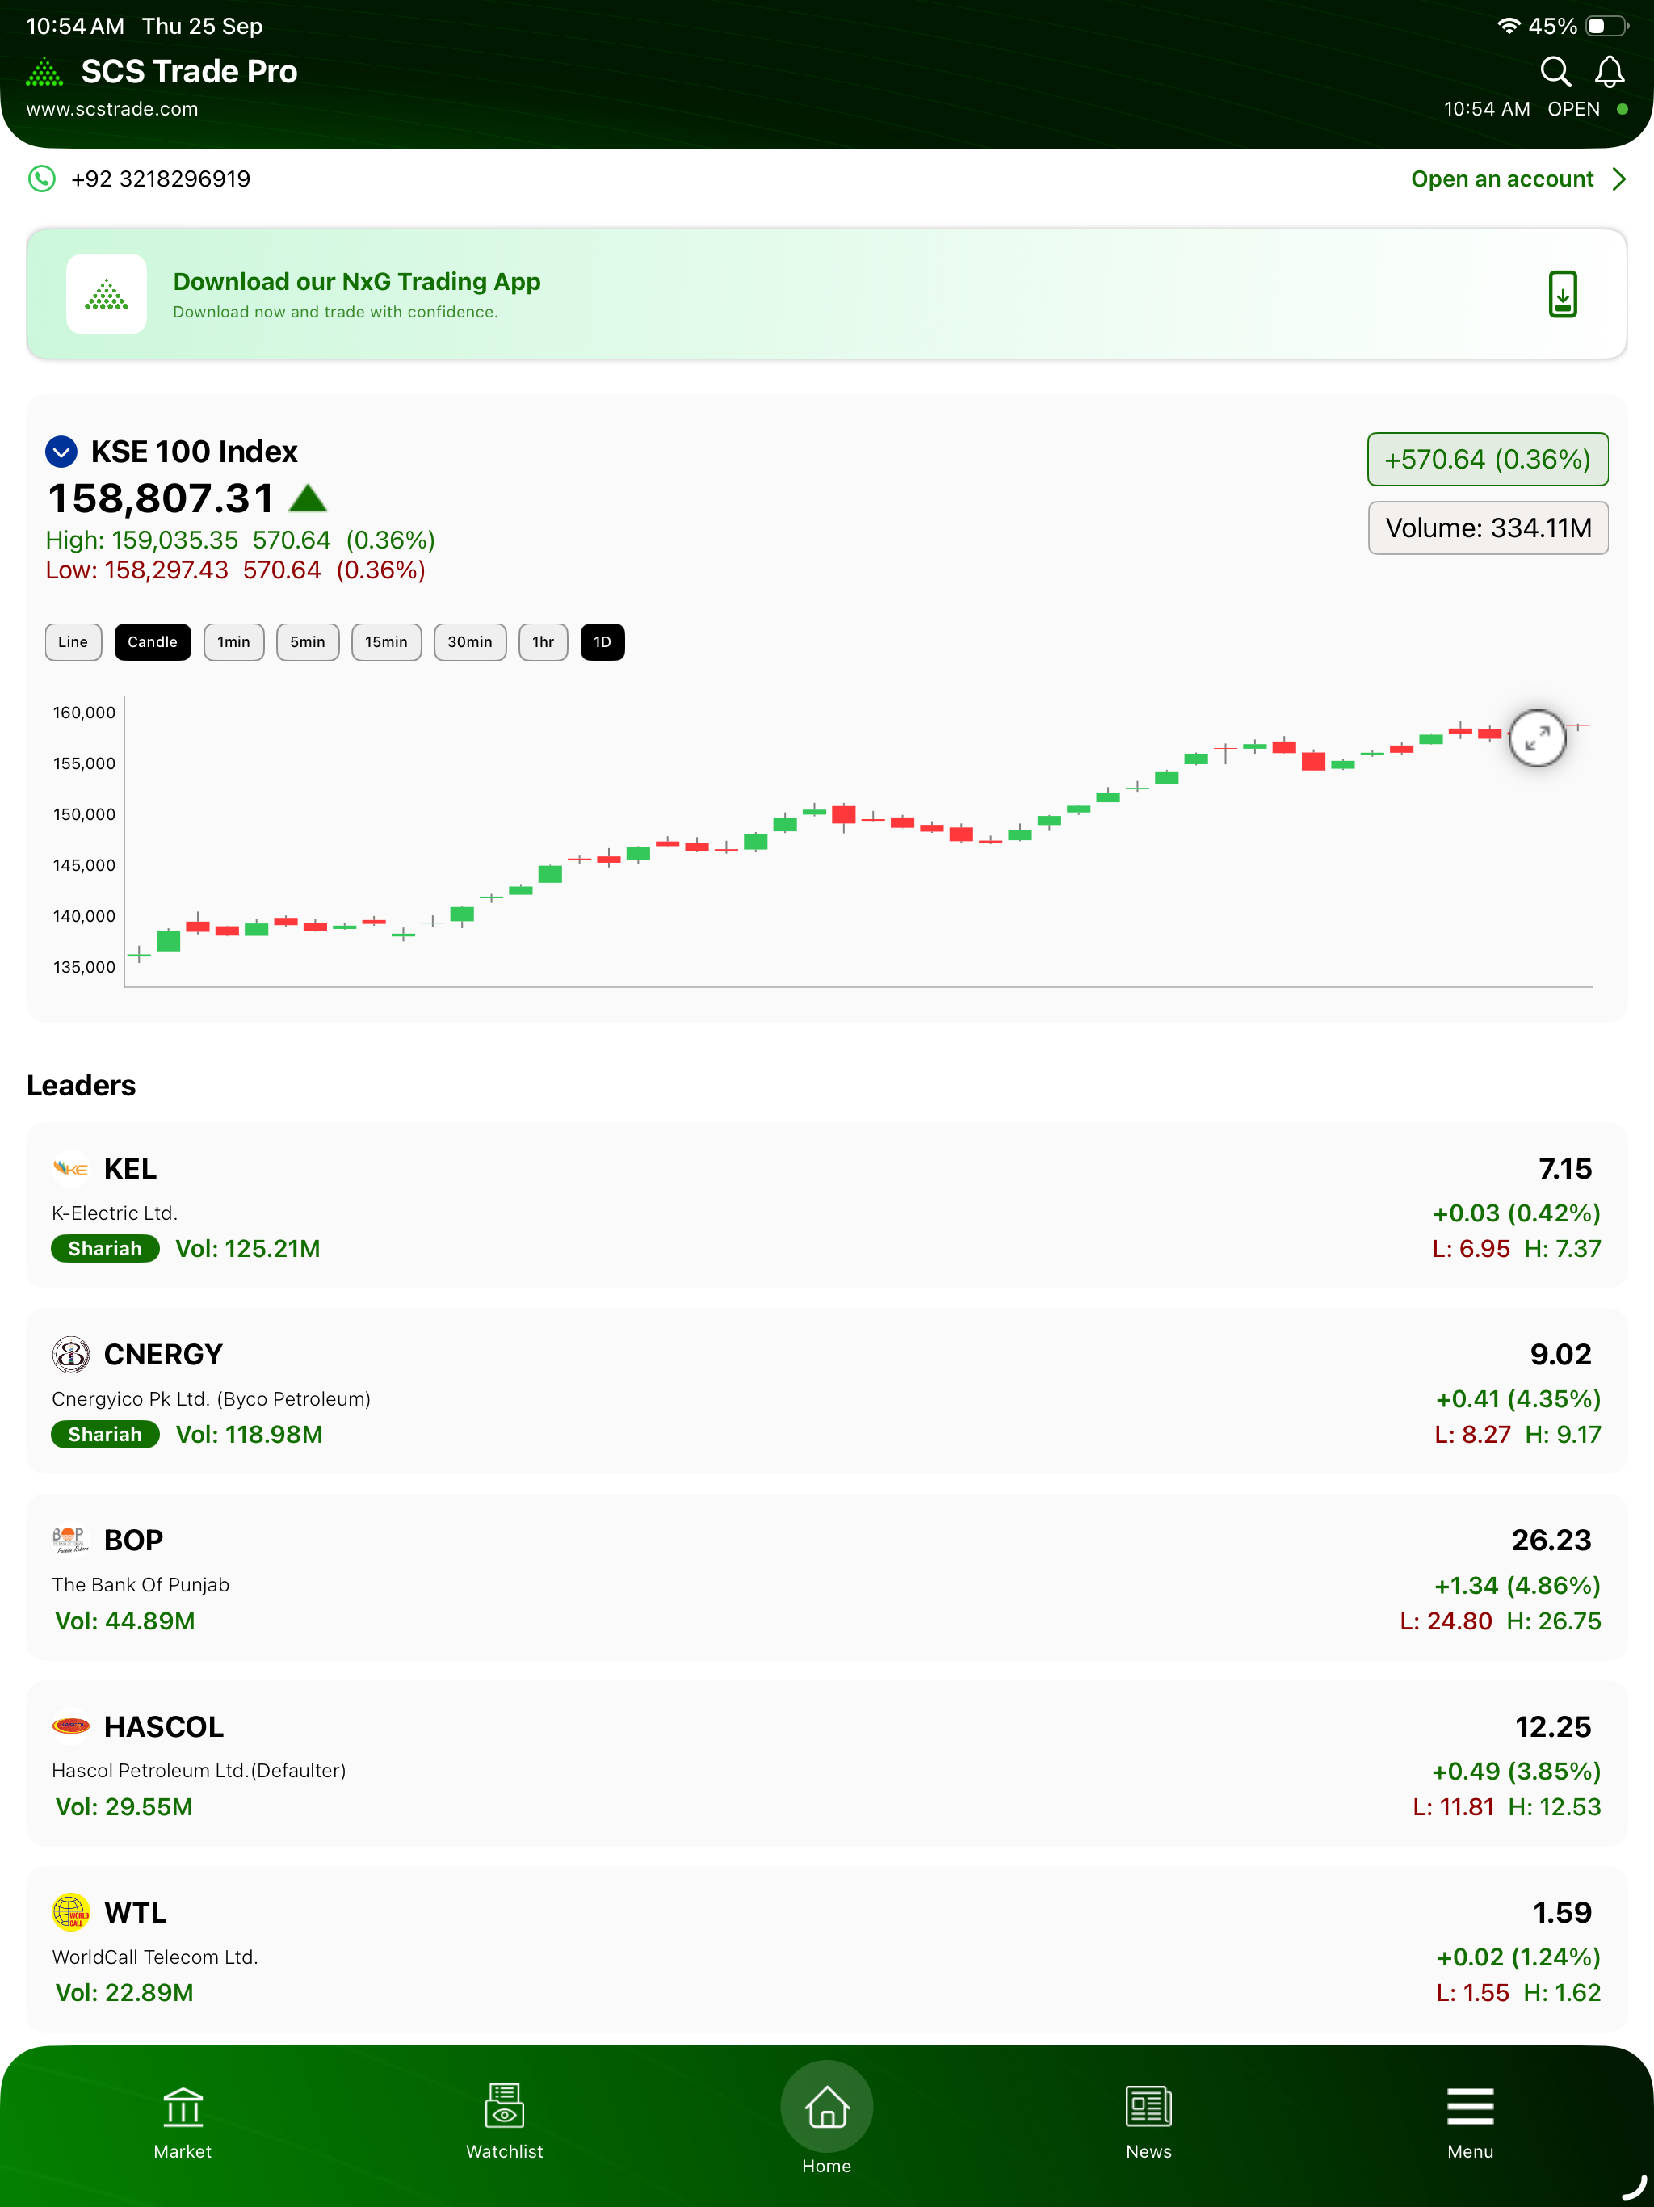The height and width of the screenshot is (2207, 1654).
Task: Open the notifications bell
Action: (1609, 71)
